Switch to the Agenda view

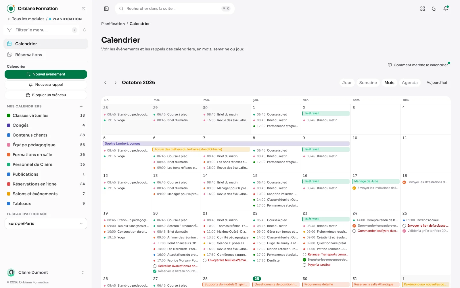[410, 83]
